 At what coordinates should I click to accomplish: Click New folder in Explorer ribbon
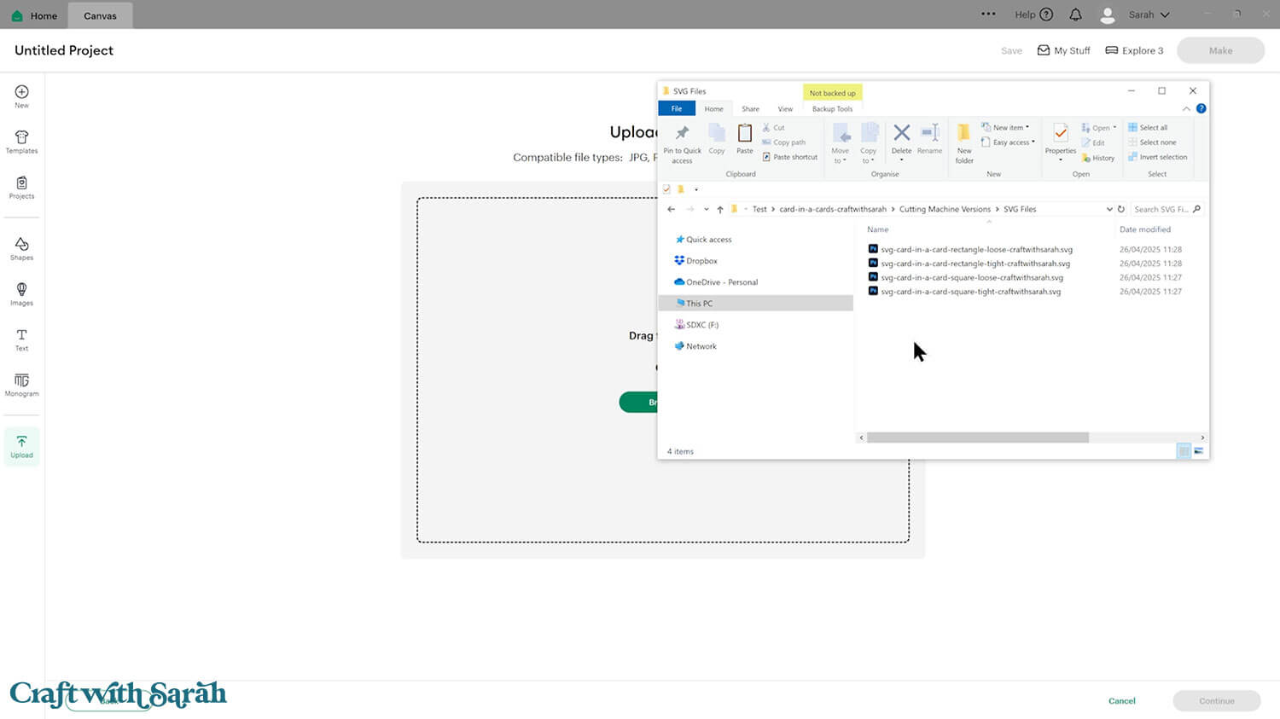point(963,142)
